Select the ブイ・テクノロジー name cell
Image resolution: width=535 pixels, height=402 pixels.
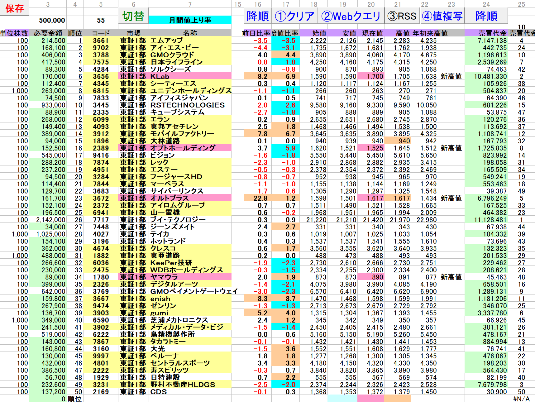tap(190, 220)
